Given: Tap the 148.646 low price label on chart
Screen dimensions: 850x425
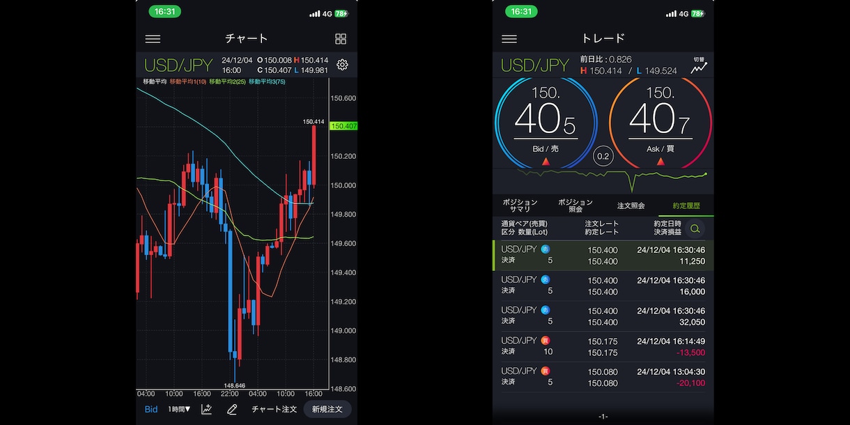Looking at the screenshot, I should click(234, 385).
